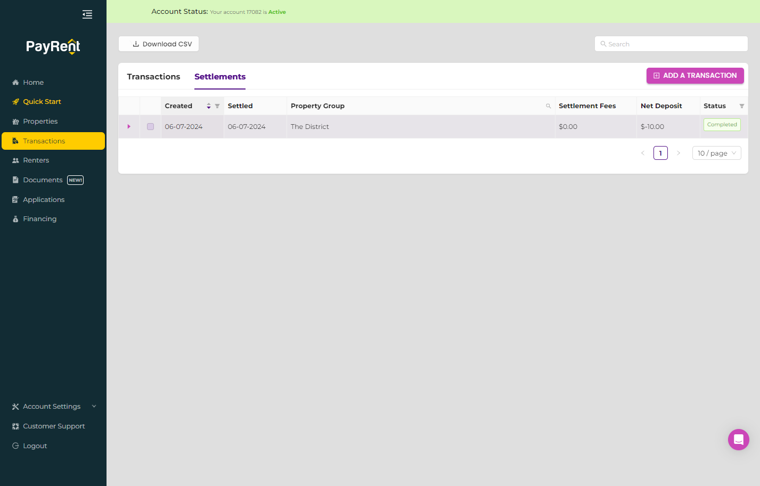Image resolution: width=760 pixels, height=486 pixels.
Task: Go to previous page arrow
Action: [x=643, y=153]
